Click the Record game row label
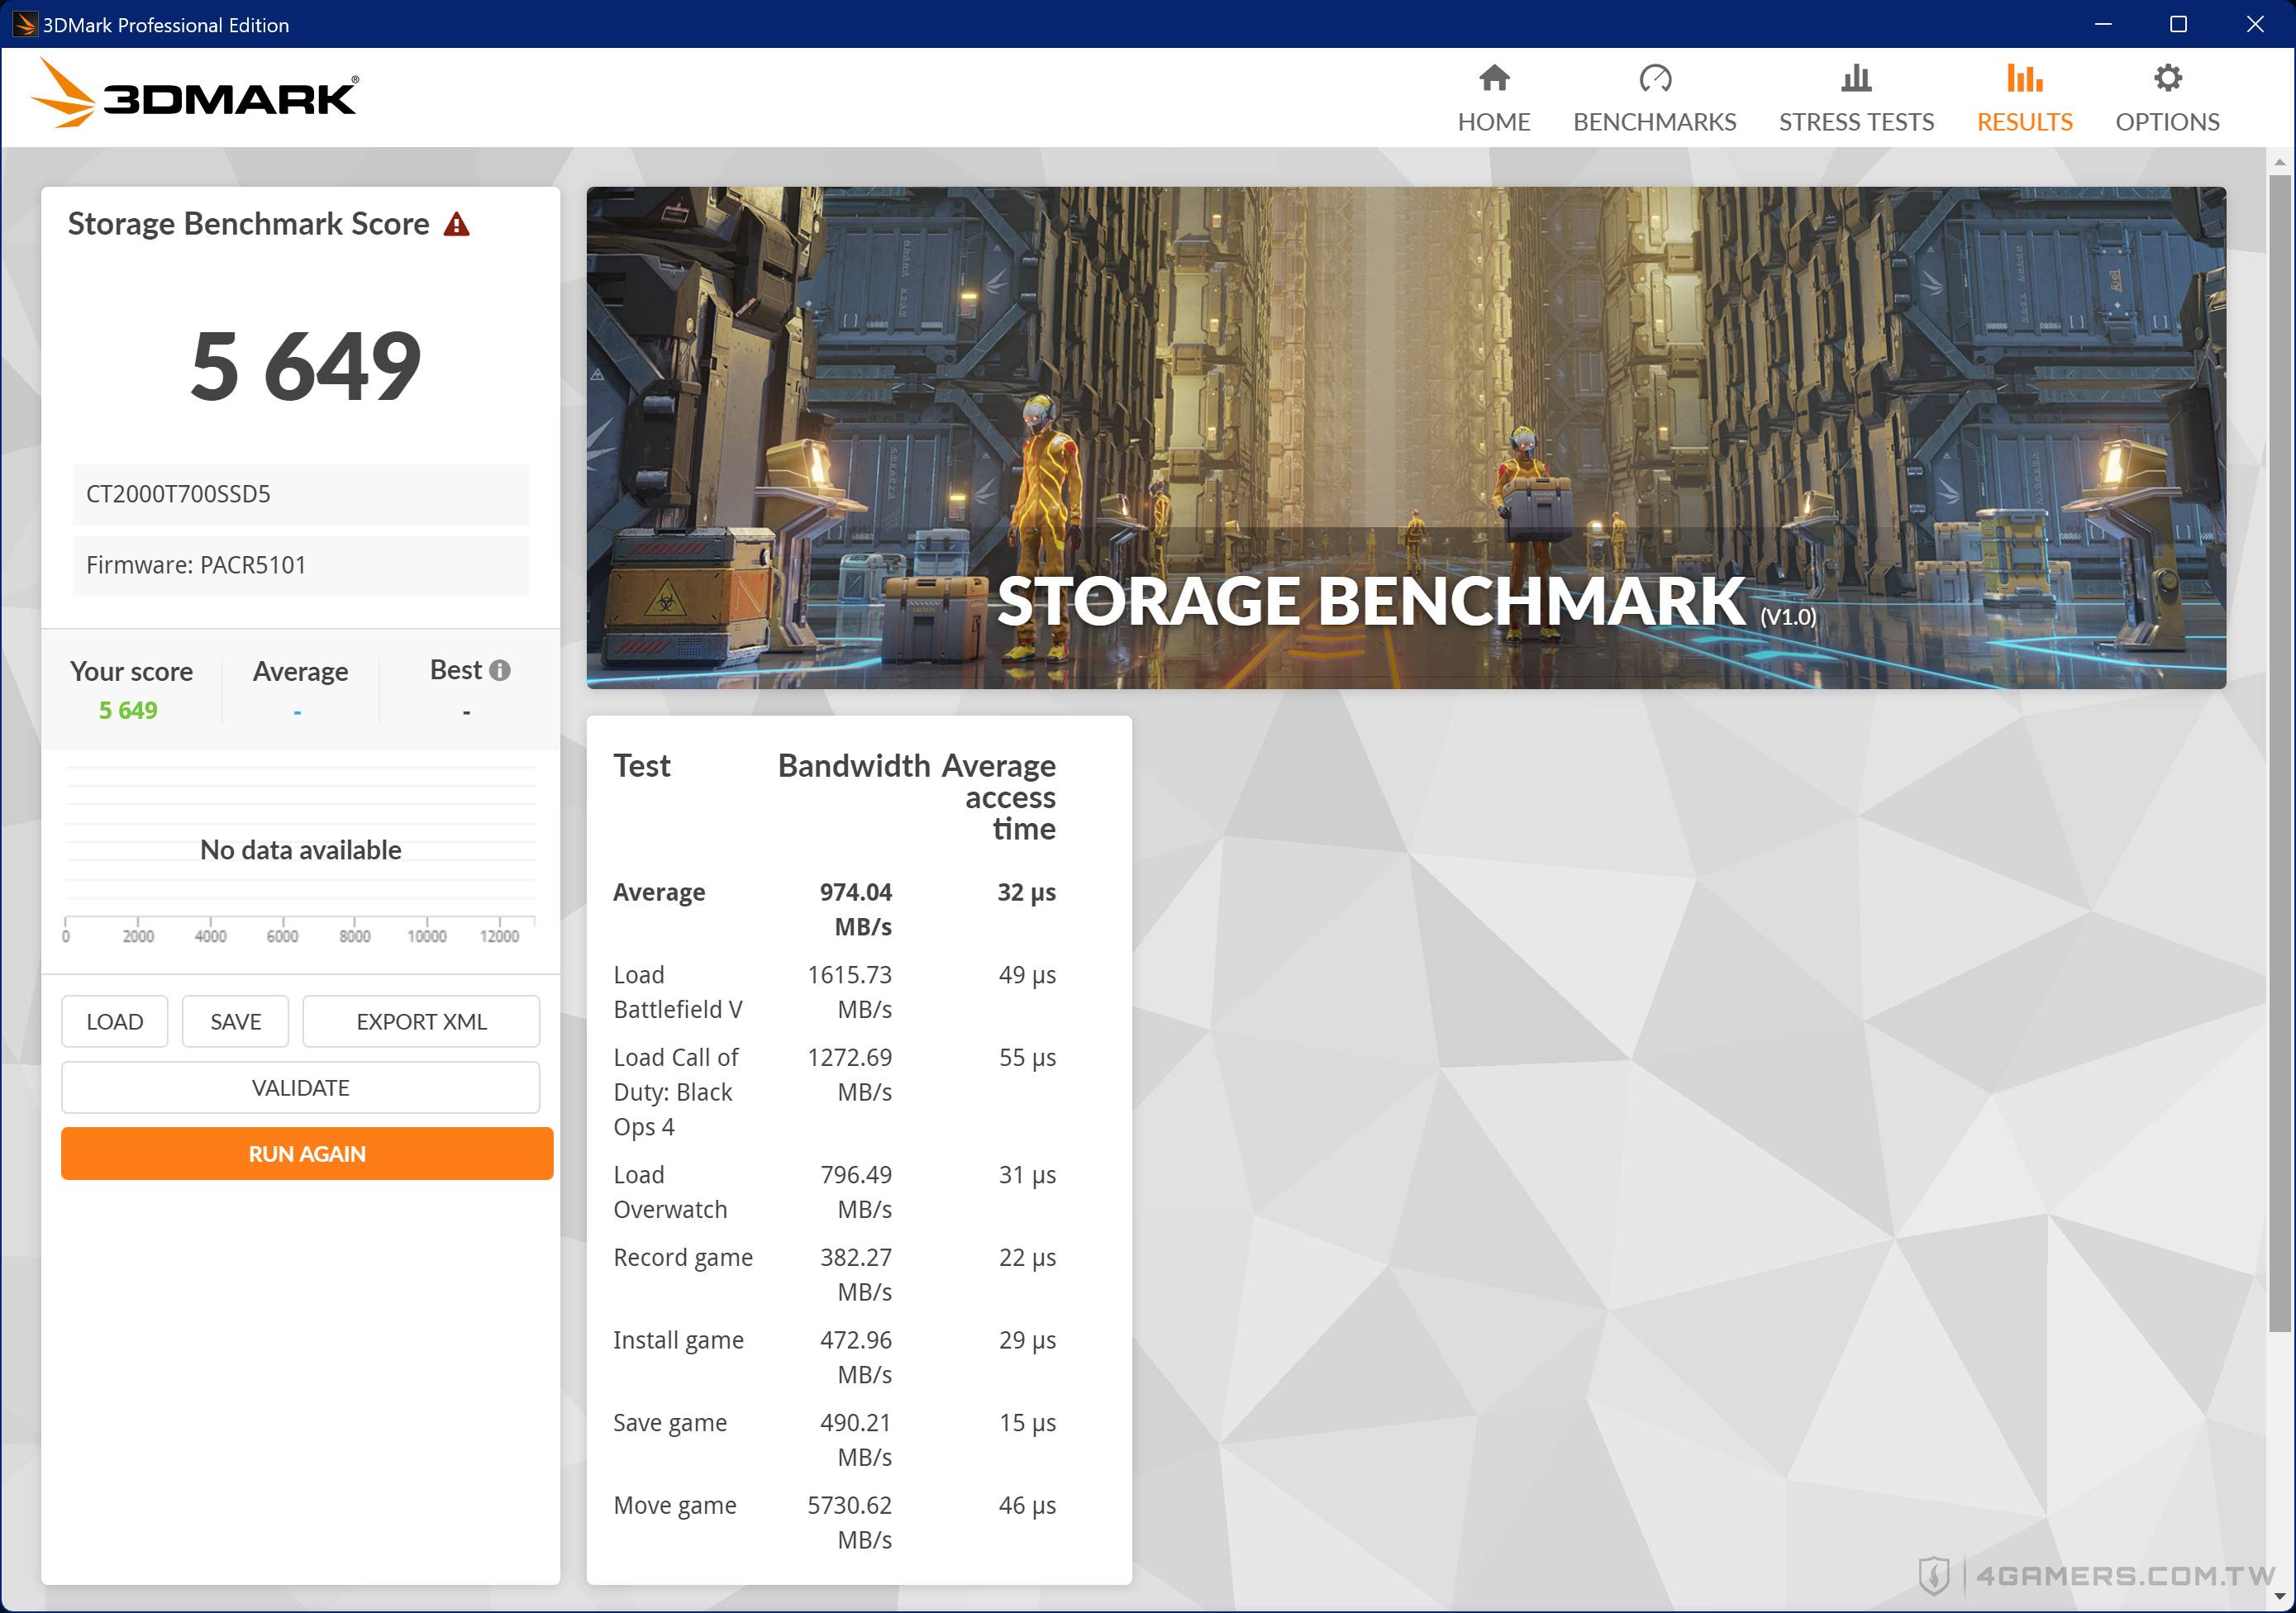The height and width of the screenshot is (1613, 2296). 683,1257
